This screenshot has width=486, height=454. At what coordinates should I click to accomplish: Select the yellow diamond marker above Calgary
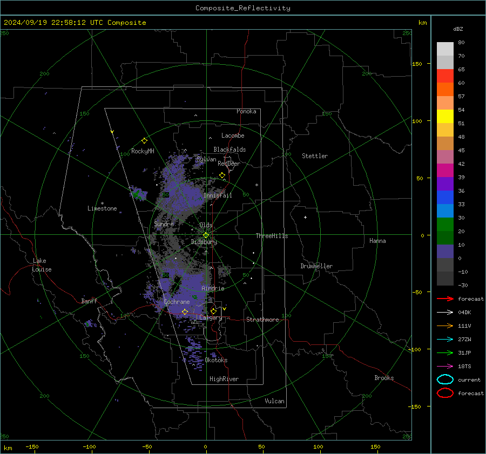pyautogui.click(x=213, y=311)
